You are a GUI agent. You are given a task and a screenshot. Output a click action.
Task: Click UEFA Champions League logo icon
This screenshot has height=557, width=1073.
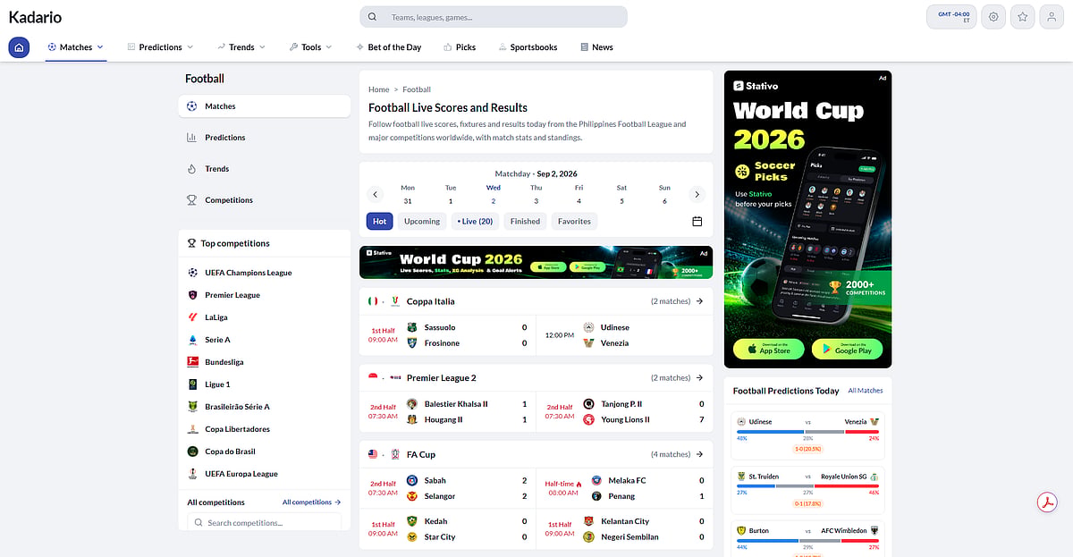coord(192,273)
